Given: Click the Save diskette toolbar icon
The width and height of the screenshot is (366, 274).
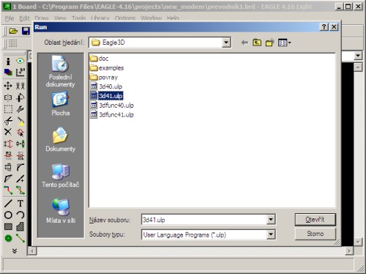Looking at the screenshot, I should (x=26, y=31).
